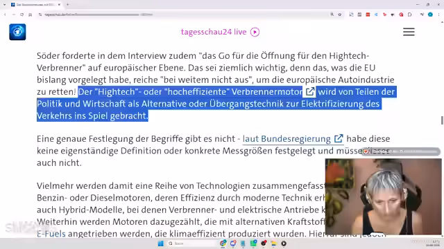Open the browser three-dot menu
This screenshot has width=444, height=249.
click(438, 15)
